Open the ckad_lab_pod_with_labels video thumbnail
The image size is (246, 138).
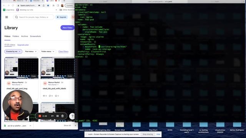tap(58, 68)
